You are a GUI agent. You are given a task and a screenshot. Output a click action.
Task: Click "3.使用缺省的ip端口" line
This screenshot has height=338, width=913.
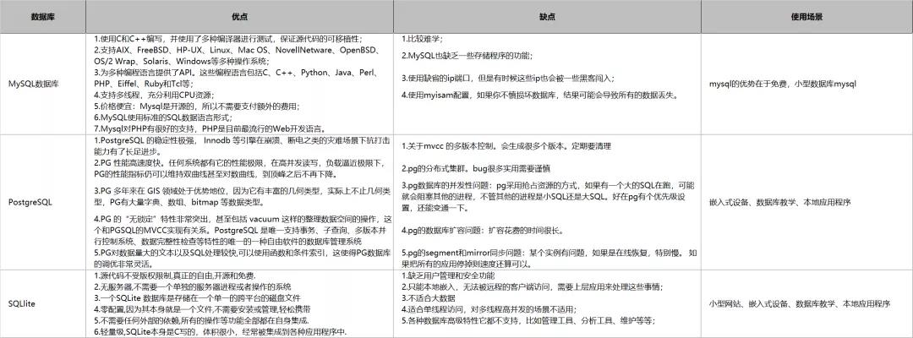tap(508, 78)
